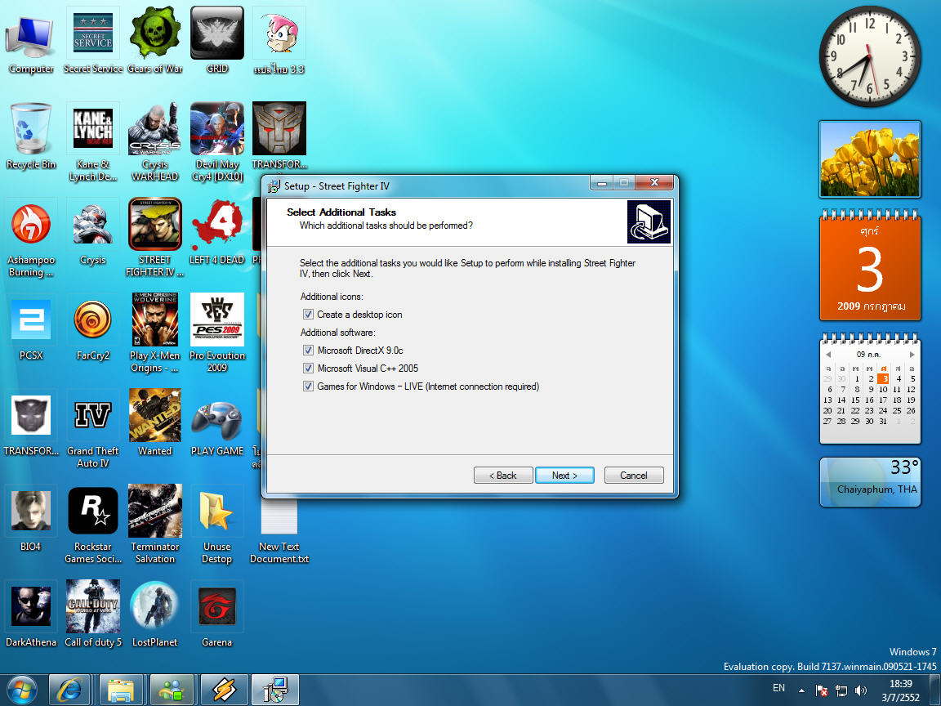Toggle the Microsoft DirectX 9.0c checkbox
Viewport: 941px width, 706px height.
309,350
